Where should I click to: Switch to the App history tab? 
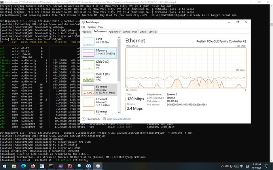click(115, 32)
